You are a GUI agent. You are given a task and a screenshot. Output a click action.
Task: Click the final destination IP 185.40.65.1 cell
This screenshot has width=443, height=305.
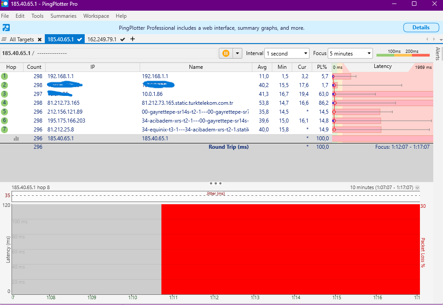coord(60,139)
